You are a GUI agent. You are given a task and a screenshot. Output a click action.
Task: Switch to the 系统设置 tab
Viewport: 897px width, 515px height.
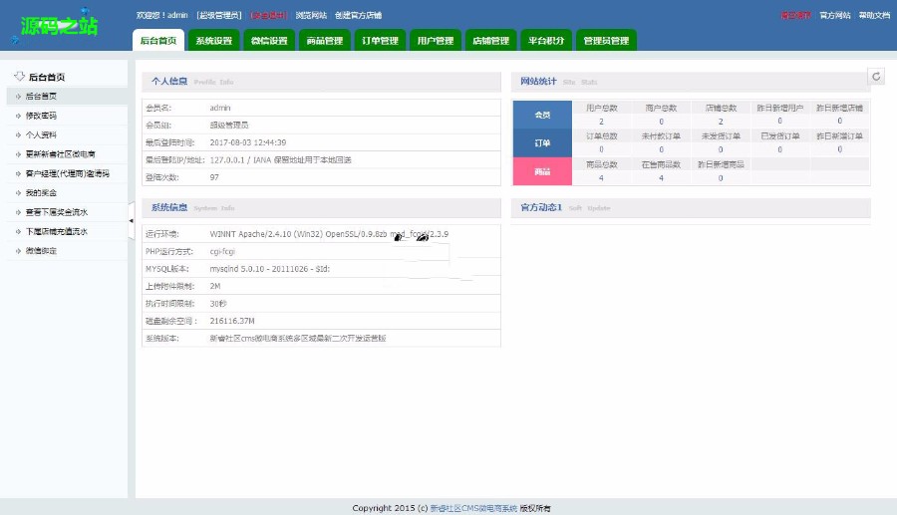[x=214, y=40]
